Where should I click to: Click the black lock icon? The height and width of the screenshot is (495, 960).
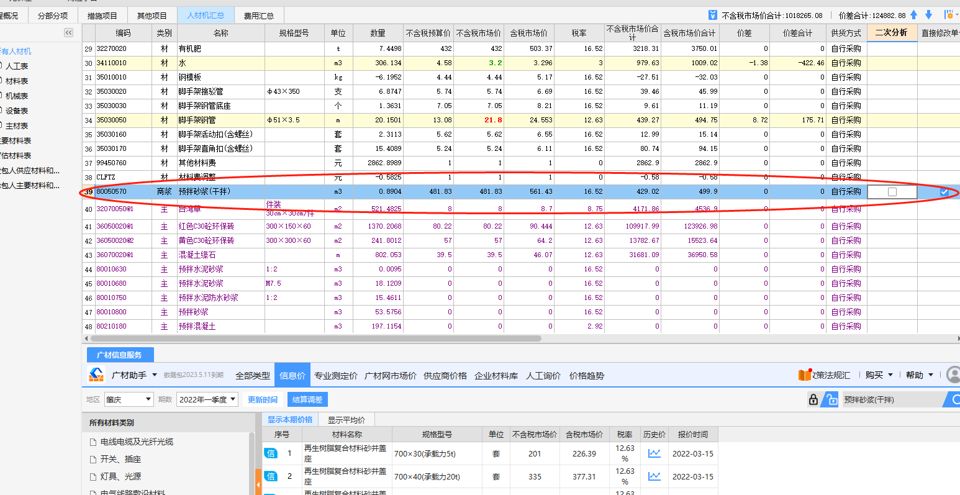click(813, 400)
